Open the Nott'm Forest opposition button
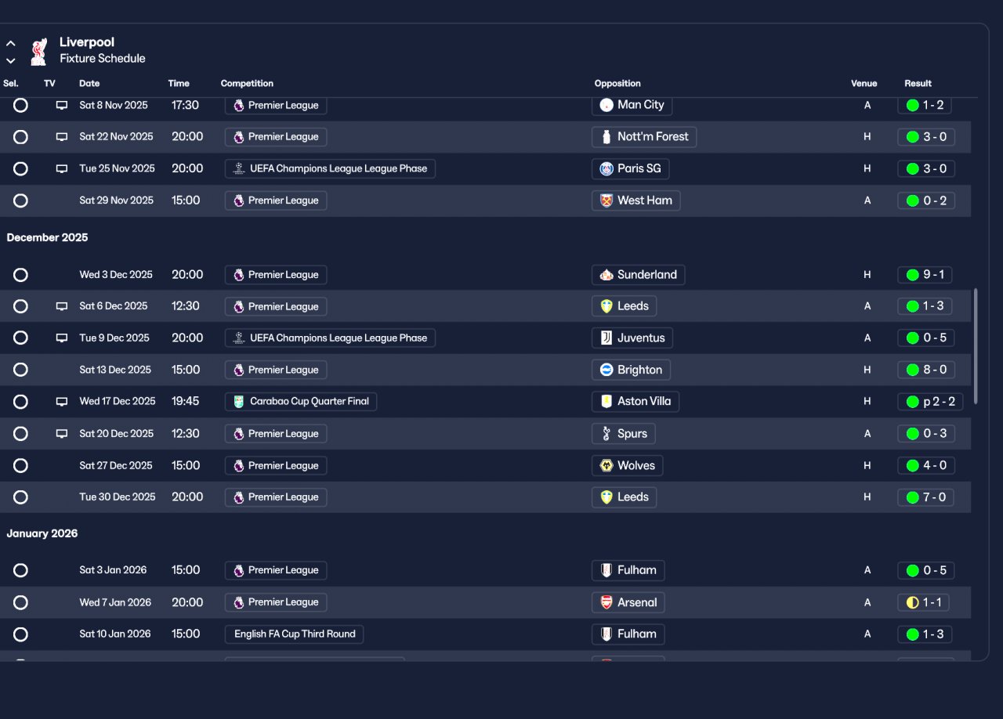This screenshot has height=719, width=1003. point(644,137)
